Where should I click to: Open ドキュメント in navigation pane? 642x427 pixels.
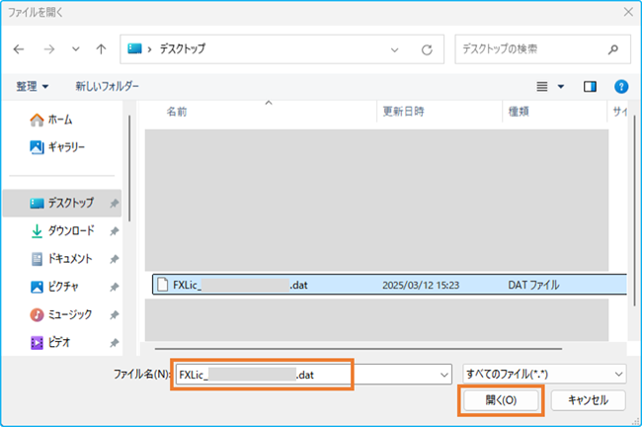pyautogui.click(x=62, y=259)
